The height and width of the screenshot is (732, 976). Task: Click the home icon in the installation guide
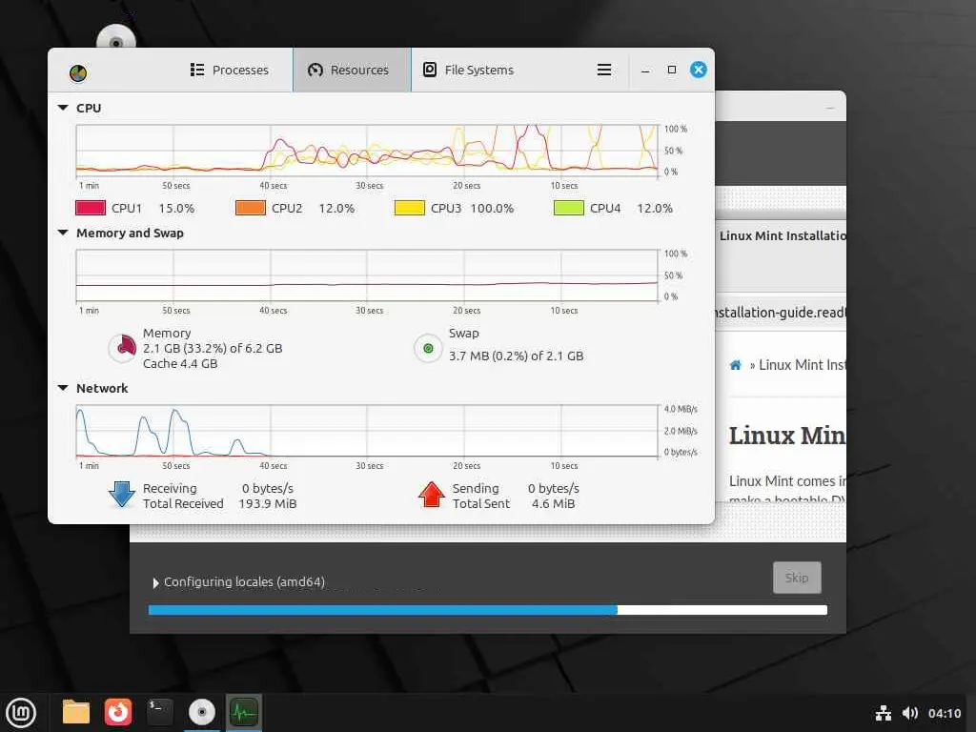(735, 365)
